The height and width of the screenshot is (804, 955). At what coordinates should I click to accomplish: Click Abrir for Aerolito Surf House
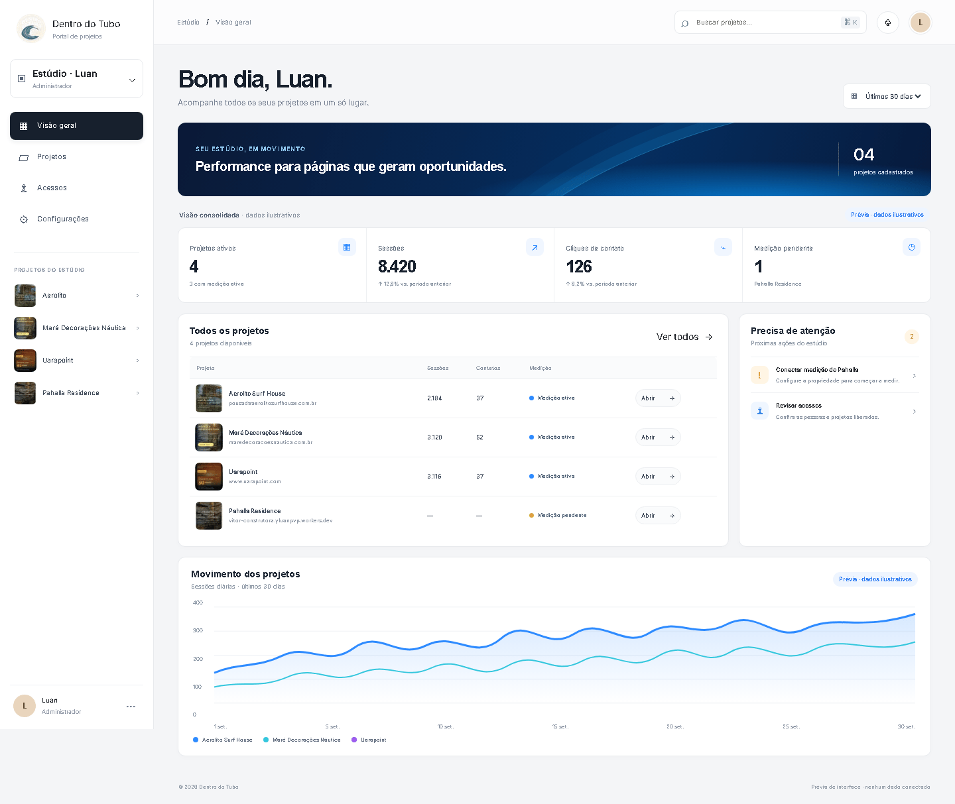(658, 398)
